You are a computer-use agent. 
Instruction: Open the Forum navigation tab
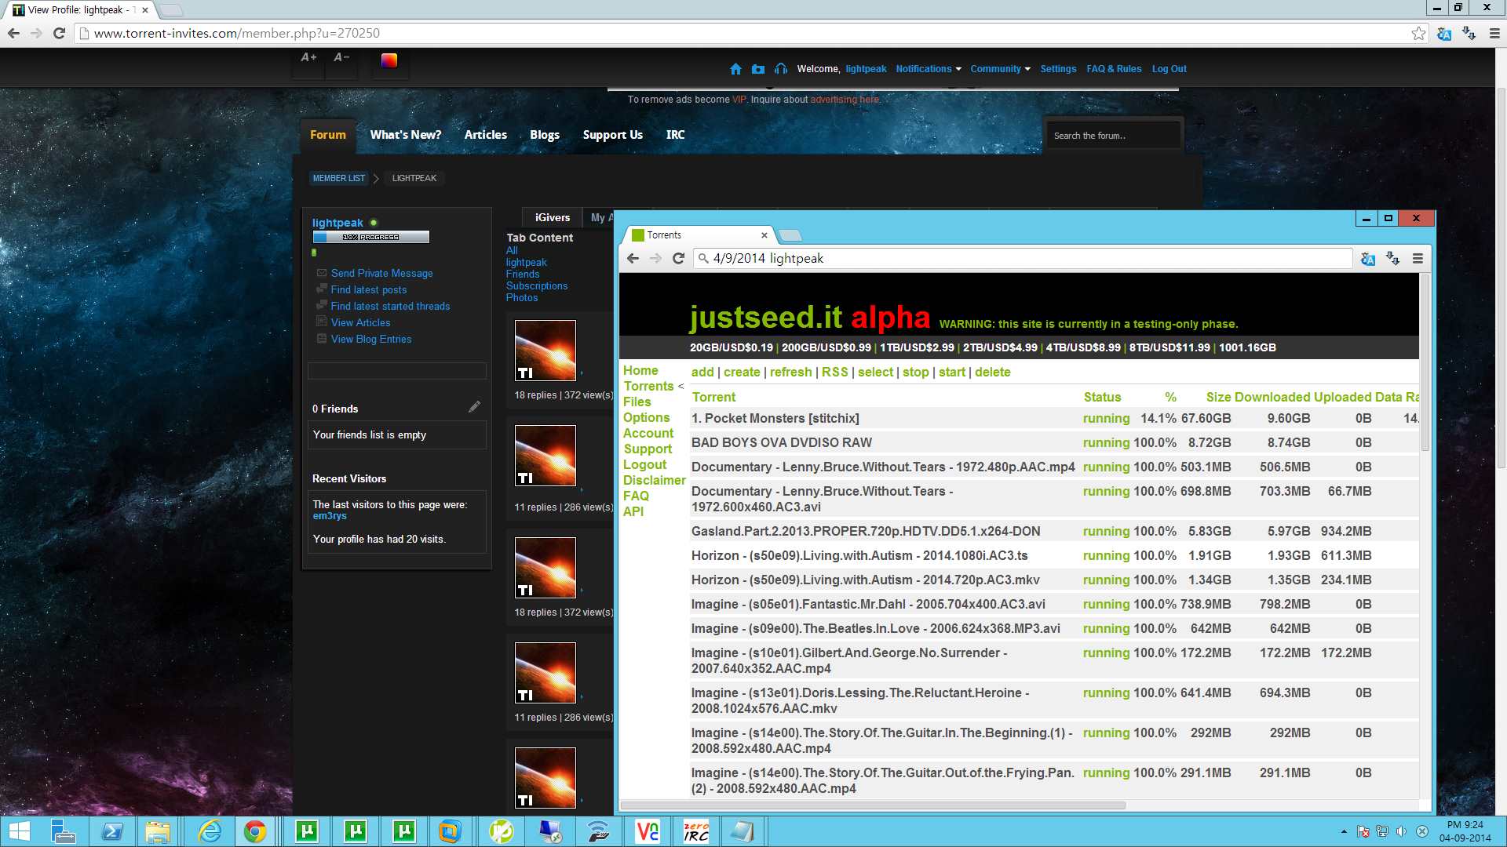[x=328, y=135]
